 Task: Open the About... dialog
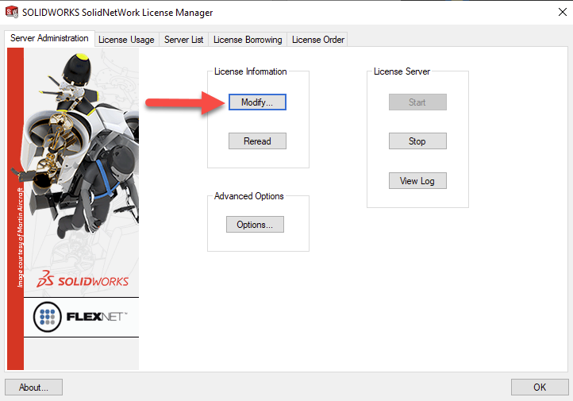pyautogui.click(x=33, y=388)
